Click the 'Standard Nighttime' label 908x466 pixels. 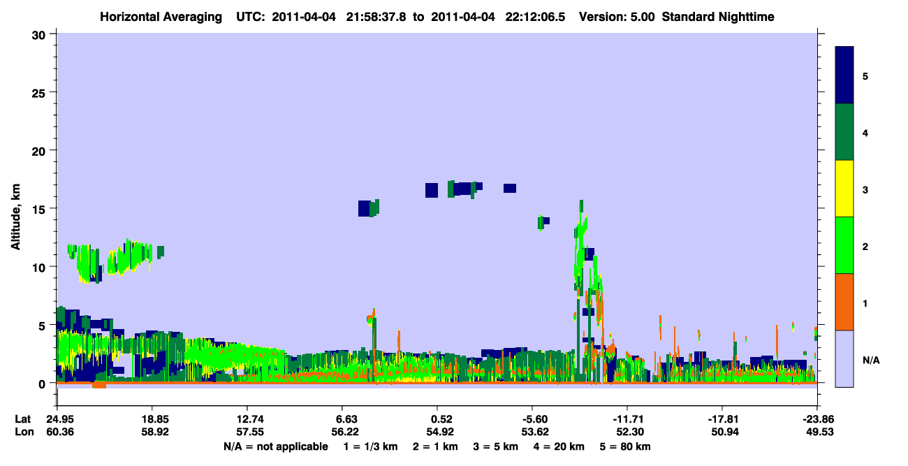click(718, 17)
